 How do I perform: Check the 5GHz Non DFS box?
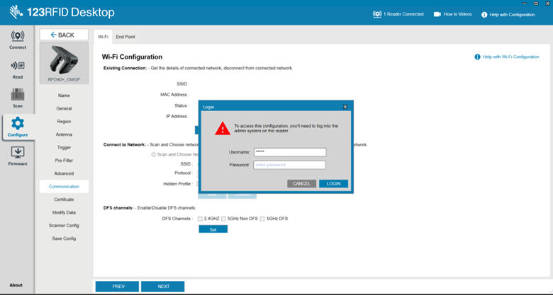(x=223, y=219)
